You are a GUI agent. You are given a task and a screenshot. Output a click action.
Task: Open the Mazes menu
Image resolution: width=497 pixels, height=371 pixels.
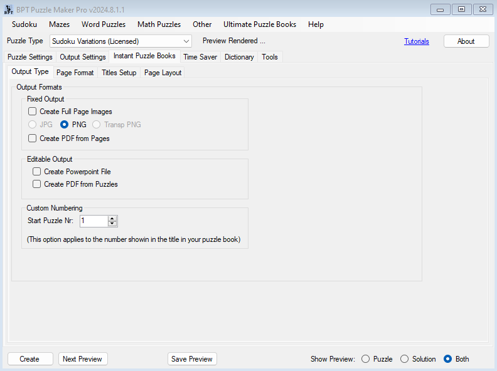pos(59,24)
